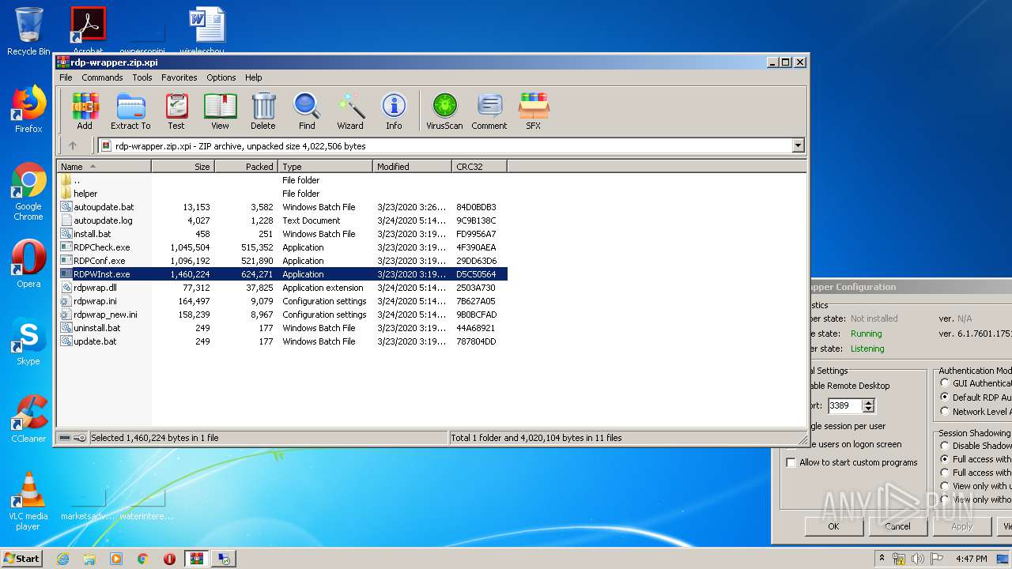Open the Commands menu

[x=102, y=77]
